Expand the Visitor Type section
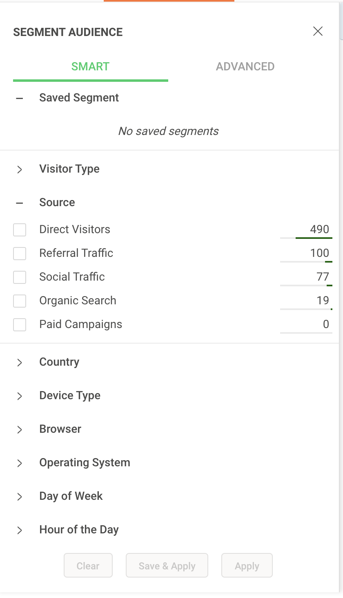Image resolution: width=343 pixels, height=598 pixels. 20,169
